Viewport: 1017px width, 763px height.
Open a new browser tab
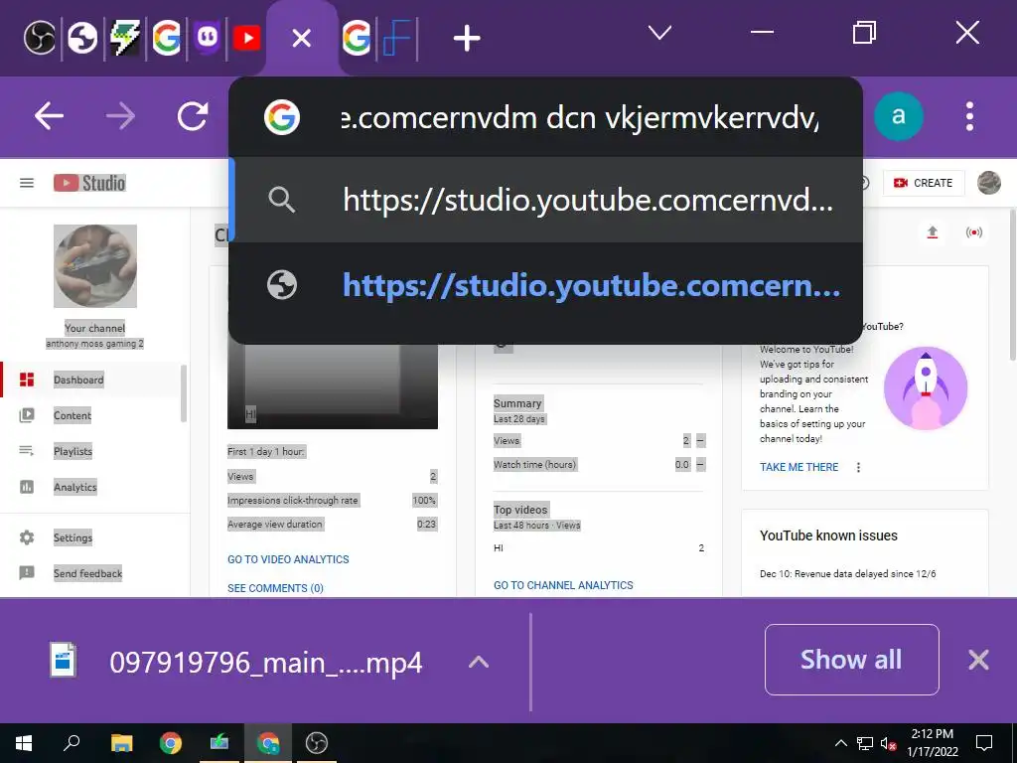[467, 39]
